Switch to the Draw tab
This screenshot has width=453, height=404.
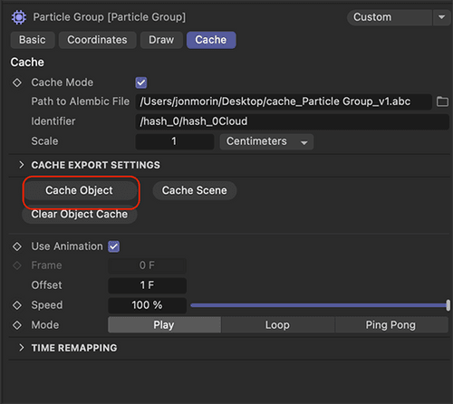(x=161, y=40)
